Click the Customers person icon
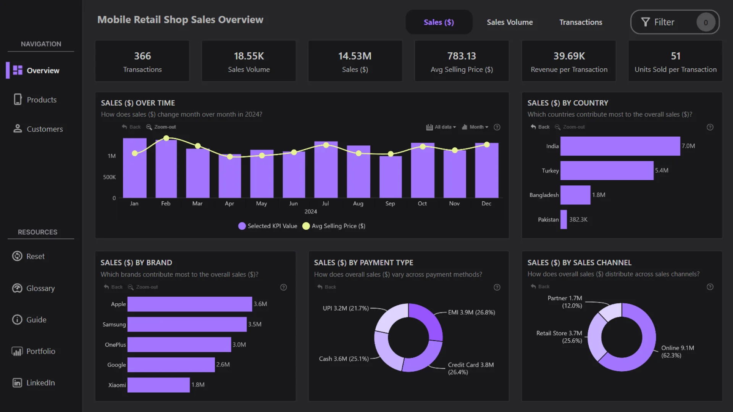 point(18,129)
